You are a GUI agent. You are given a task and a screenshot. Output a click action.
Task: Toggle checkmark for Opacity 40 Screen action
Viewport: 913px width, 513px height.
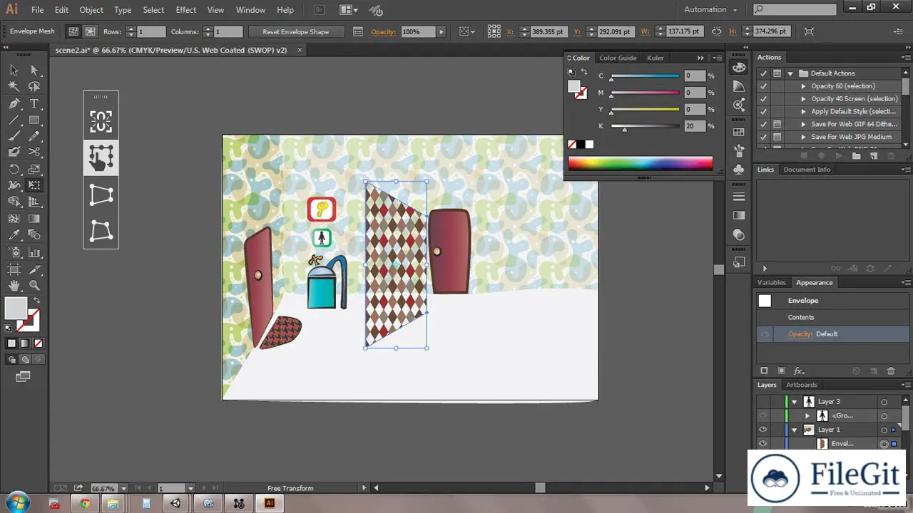point(763,99)
